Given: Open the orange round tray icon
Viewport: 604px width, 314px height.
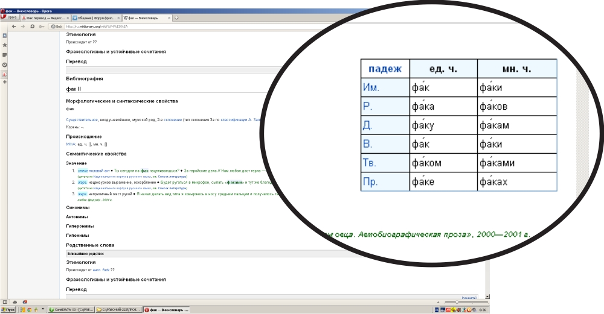Looking at the screenshot, I should (469, 310).
